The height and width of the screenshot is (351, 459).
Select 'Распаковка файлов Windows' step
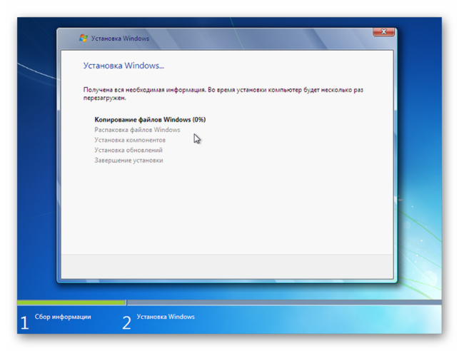pos(137,130)
